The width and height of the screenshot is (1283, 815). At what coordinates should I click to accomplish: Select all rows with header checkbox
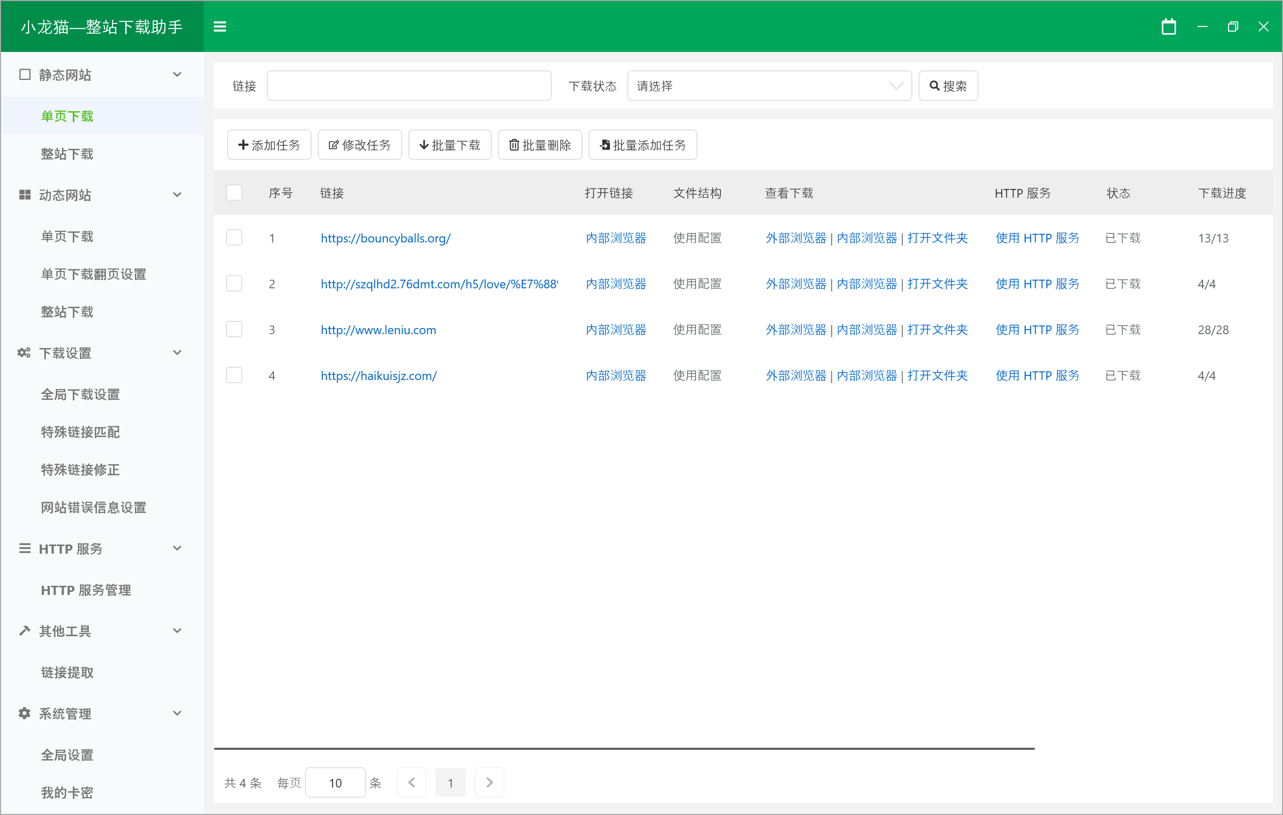(234, 193)
